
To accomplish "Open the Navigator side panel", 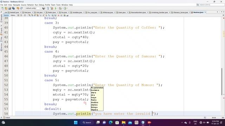I will tap(1, 18).
